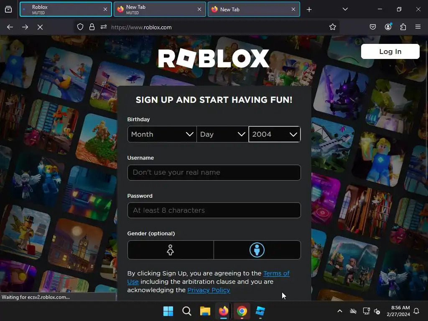Open Windows taskbar Search
Screen dimensions: 428x321
(x=187, y=311)
